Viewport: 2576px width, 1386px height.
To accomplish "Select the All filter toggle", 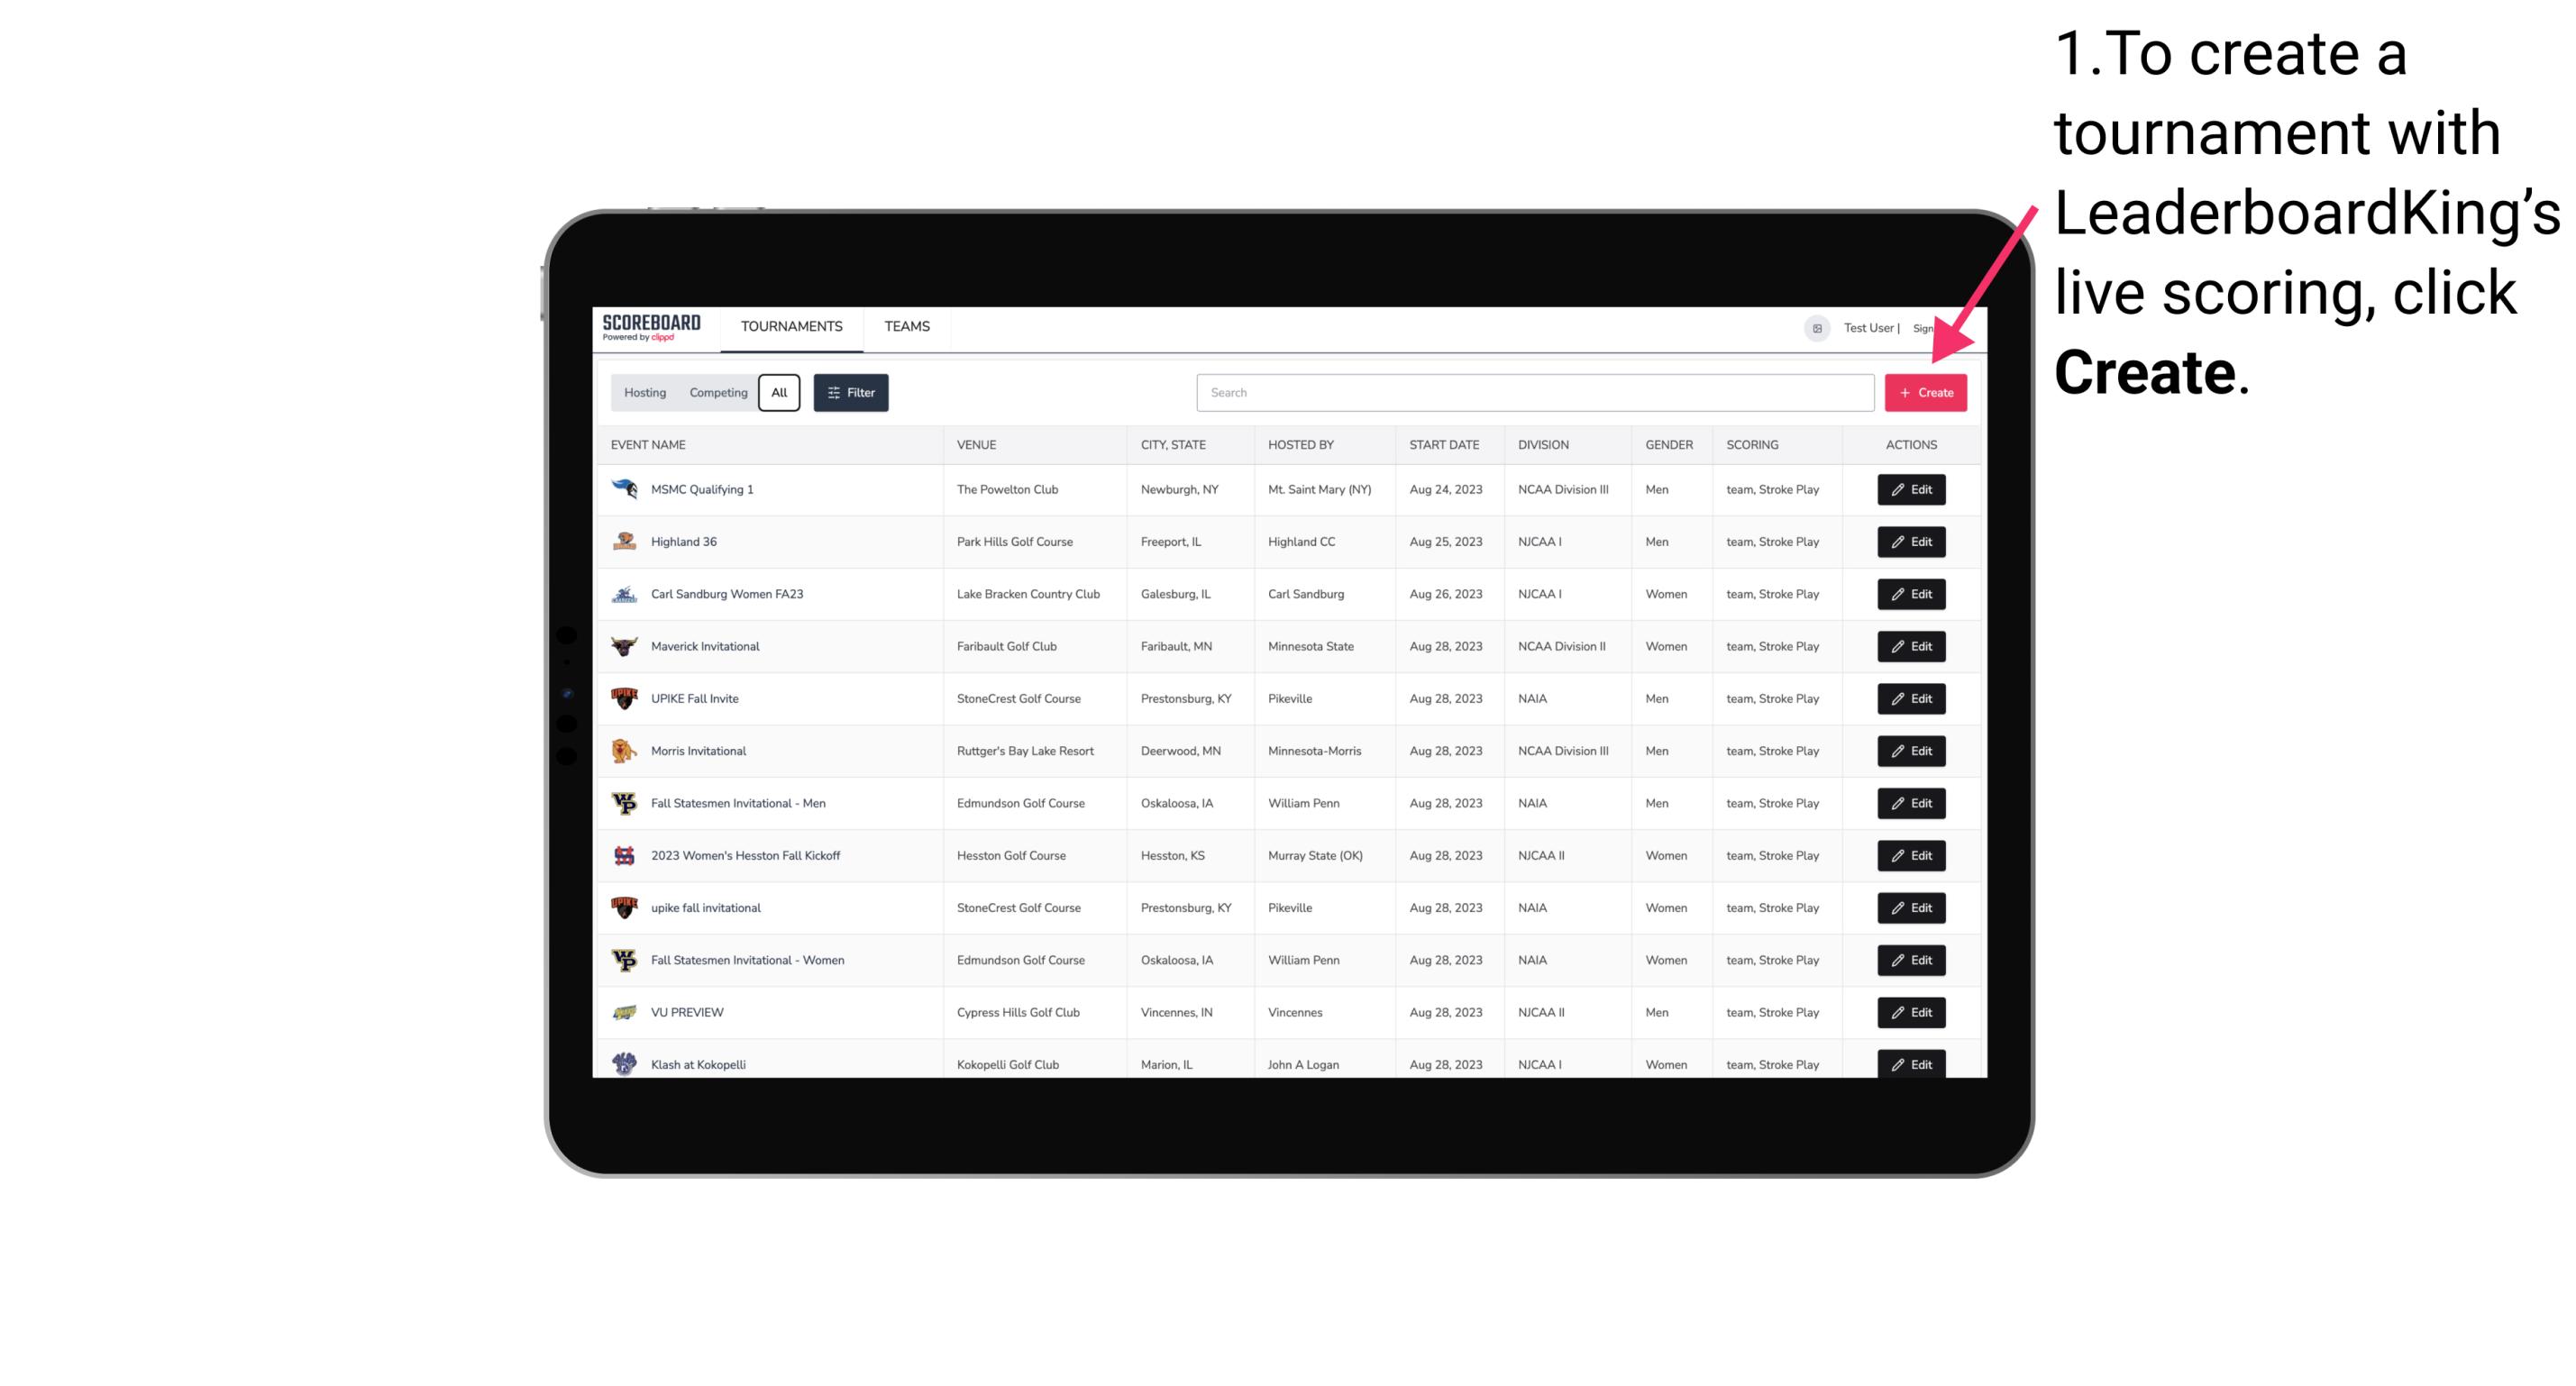I will coord(779,393).
